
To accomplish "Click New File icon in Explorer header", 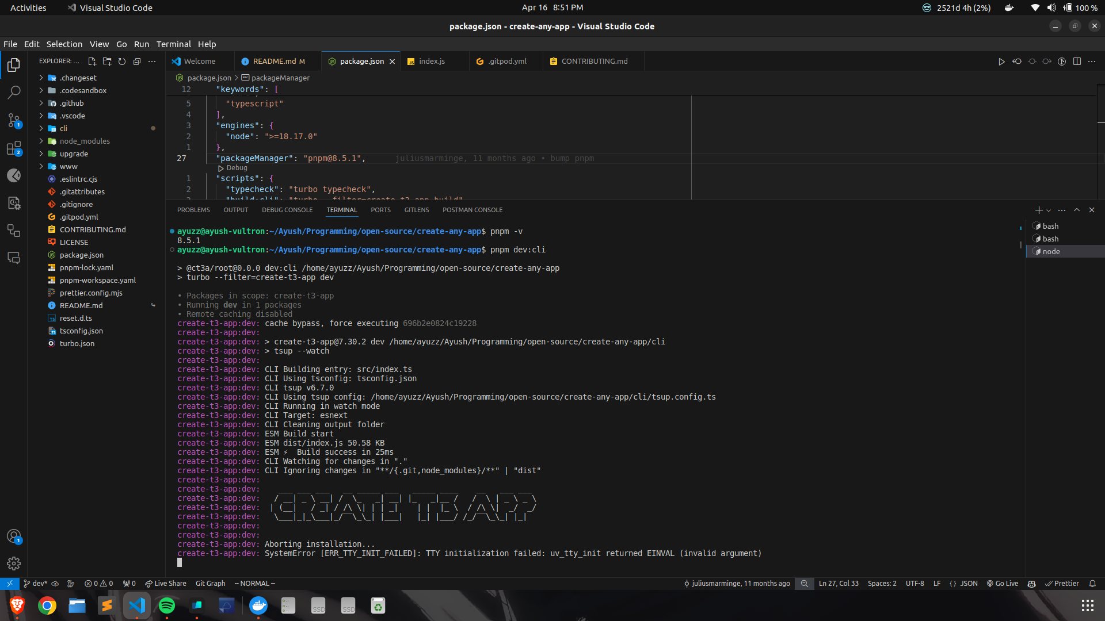I will coord(92,61).
